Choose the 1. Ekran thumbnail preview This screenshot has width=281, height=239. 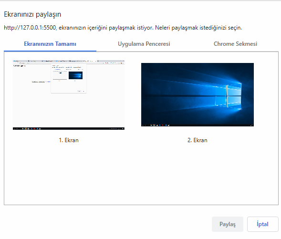(69, 95)
